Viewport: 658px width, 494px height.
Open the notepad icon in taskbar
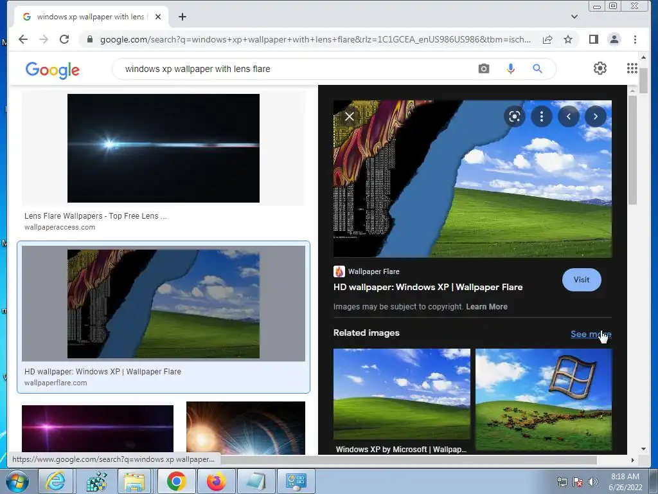256,481
